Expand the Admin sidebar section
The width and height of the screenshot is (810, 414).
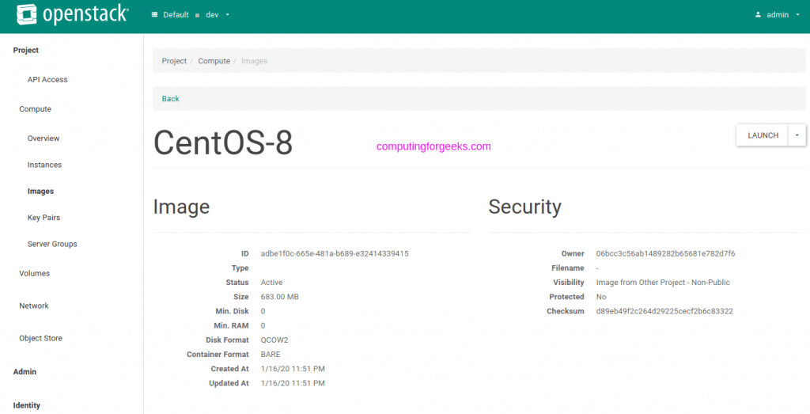[25, 371]
